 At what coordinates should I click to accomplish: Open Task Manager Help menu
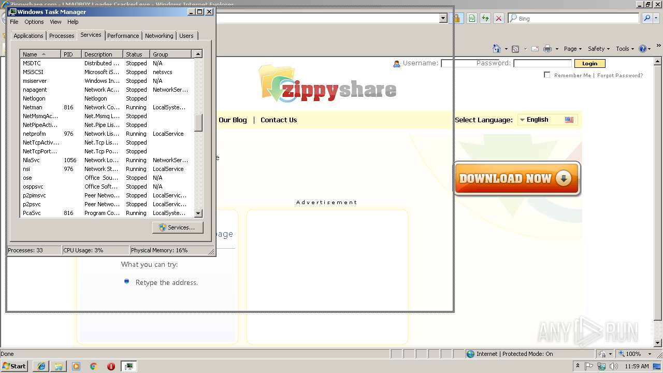[73, 22]
